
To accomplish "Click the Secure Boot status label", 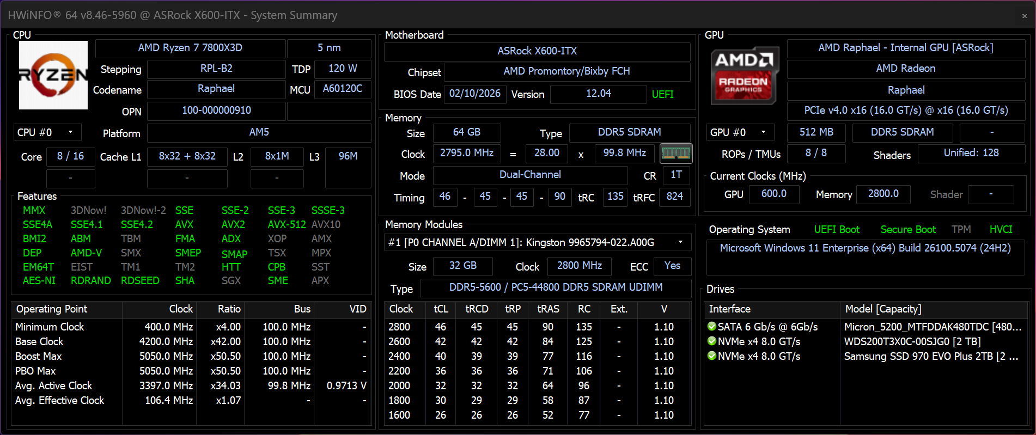I will pyautogui.click(x=907, y=230).
